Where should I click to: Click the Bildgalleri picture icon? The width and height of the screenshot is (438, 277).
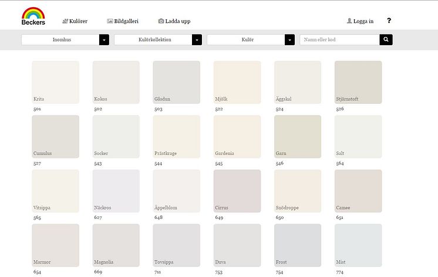[x=110, y=21]
